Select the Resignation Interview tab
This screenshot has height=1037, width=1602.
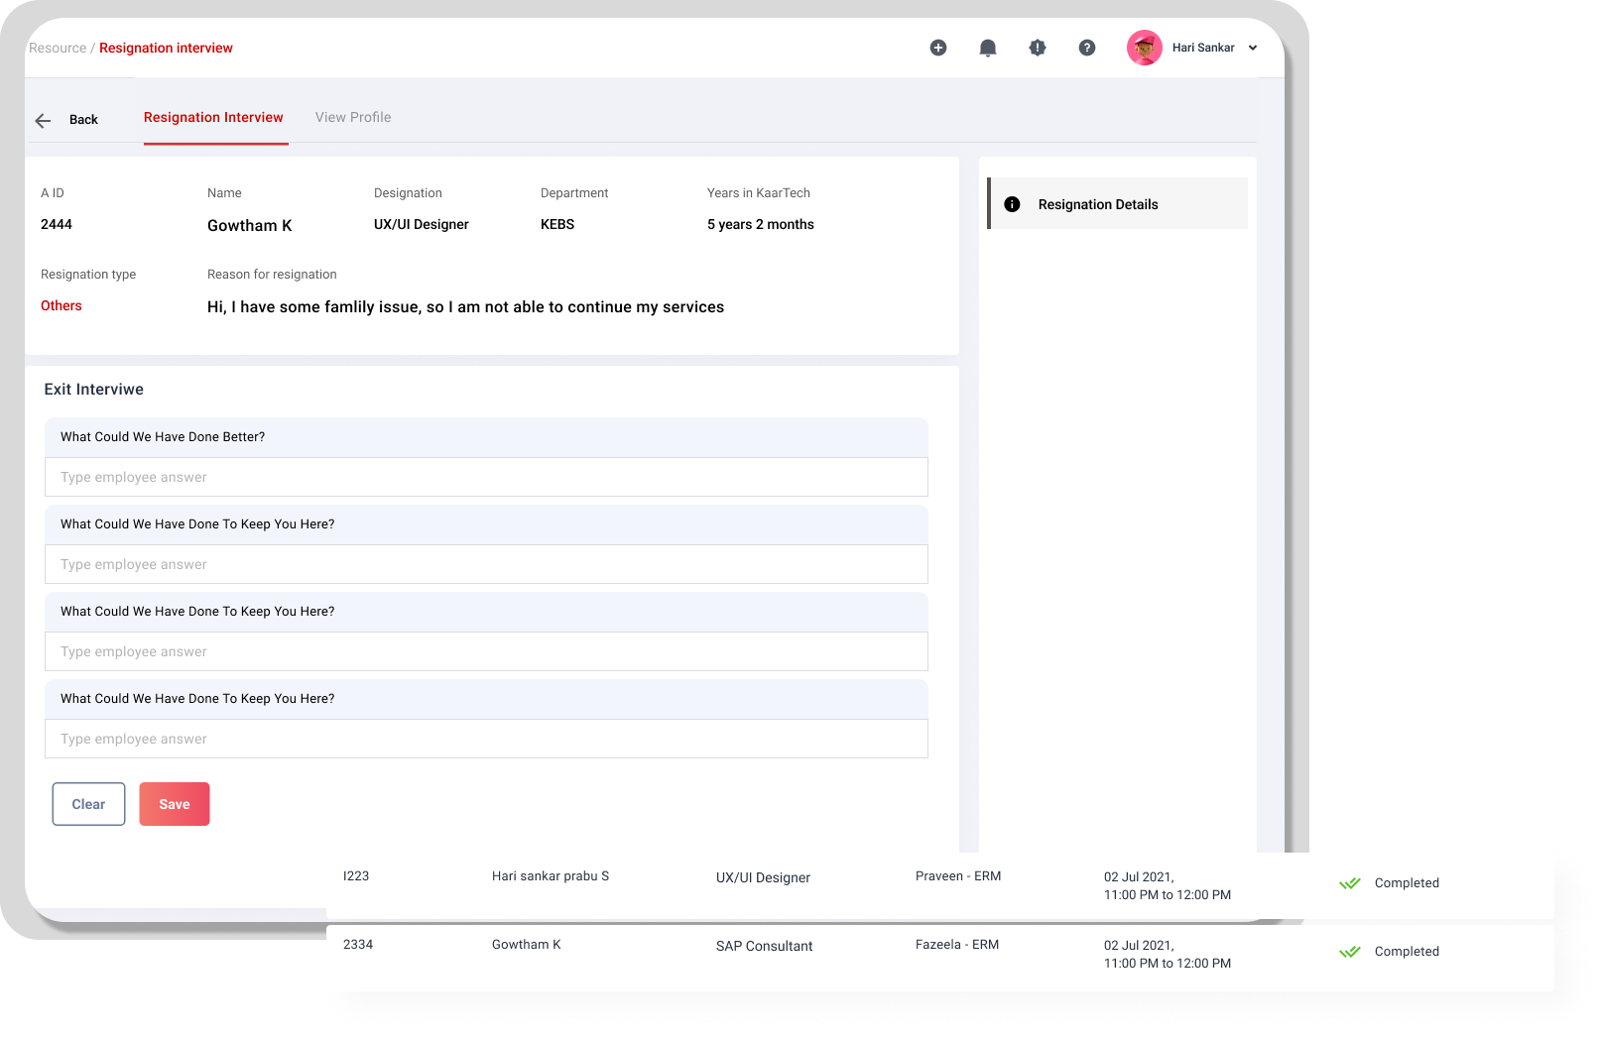(213, 117)
